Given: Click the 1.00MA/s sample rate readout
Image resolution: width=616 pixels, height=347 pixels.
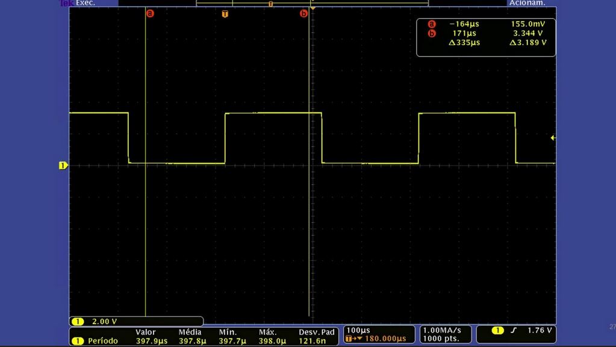Looking at the screenshot, I should point(442,330).
